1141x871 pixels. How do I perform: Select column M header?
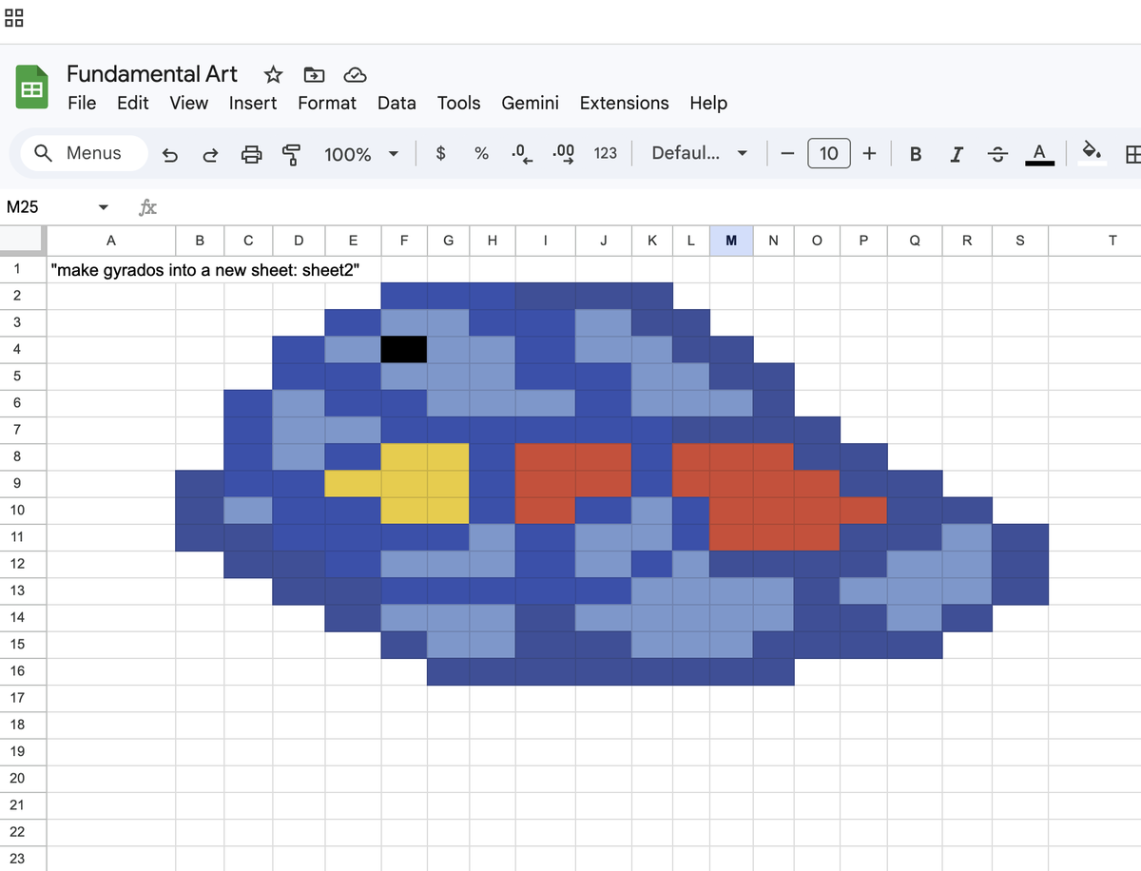(731, 241)
